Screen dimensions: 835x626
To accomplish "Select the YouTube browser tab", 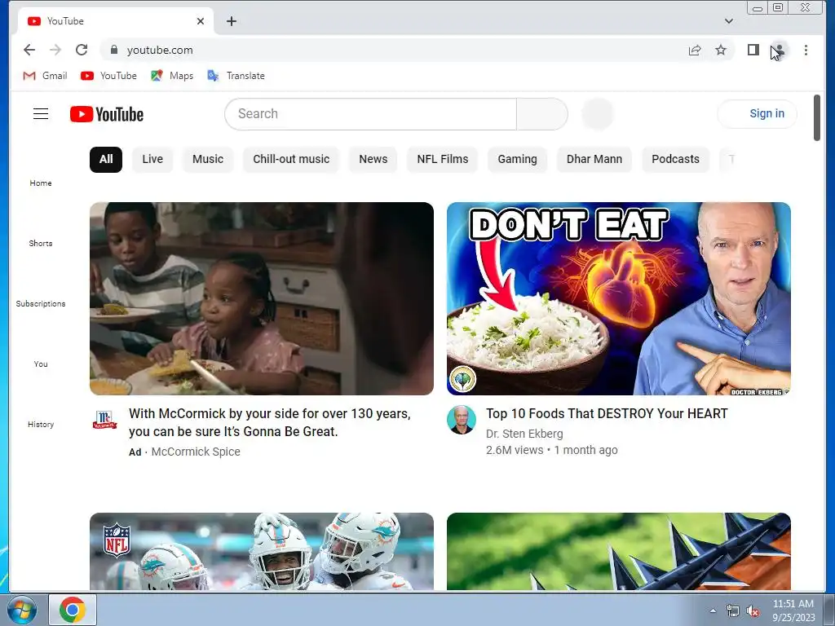I will [x=114, y=21].
